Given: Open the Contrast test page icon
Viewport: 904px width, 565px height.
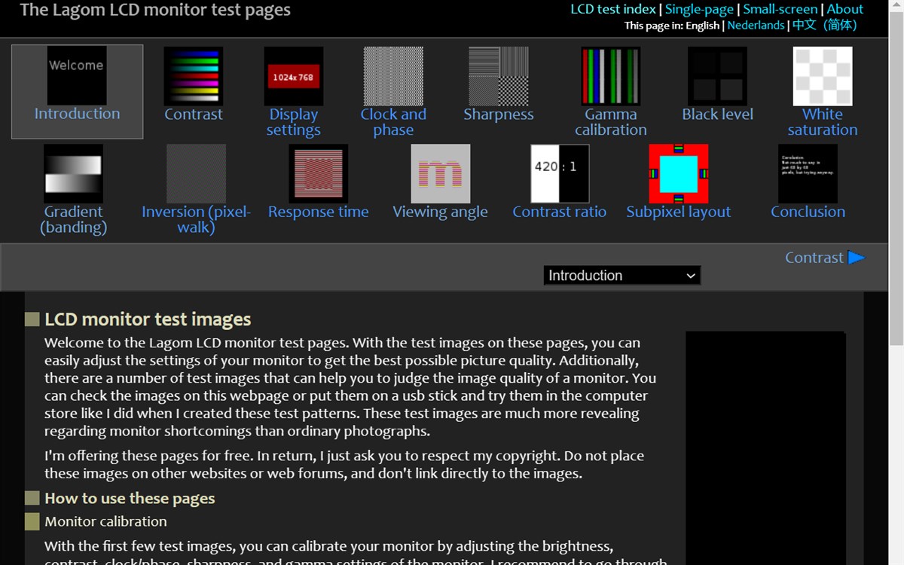Looking at the screenshot, I should pyautogui.click(x=194, y=74).
